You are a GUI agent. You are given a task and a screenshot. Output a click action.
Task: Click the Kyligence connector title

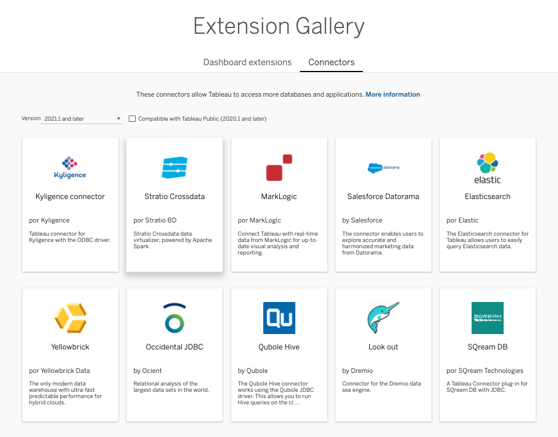tap(70, 196)
